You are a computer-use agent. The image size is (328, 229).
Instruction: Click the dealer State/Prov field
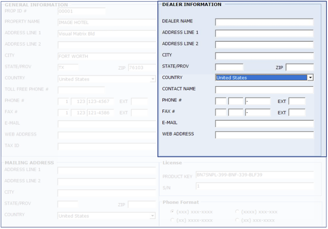[x=229, y=67]
